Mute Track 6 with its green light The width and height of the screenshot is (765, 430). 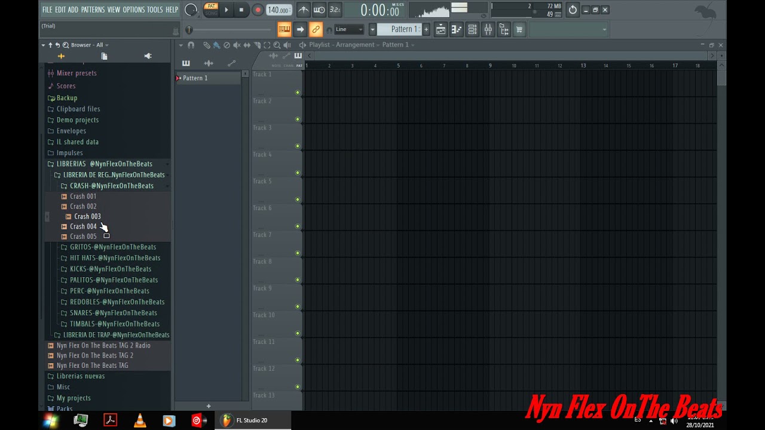coord(298,226)
